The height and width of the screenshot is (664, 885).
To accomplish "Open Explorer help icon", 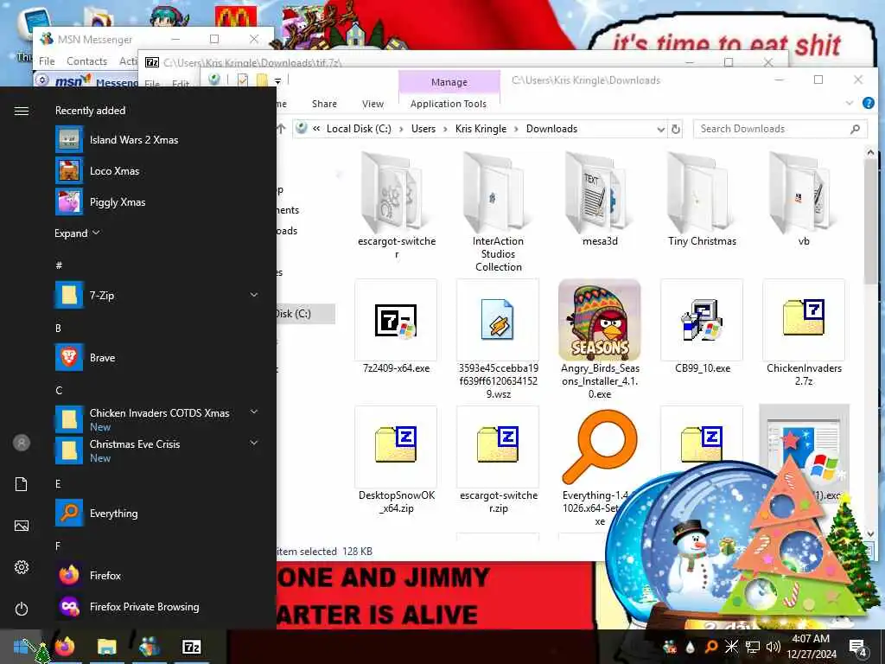I will point(868,104).
